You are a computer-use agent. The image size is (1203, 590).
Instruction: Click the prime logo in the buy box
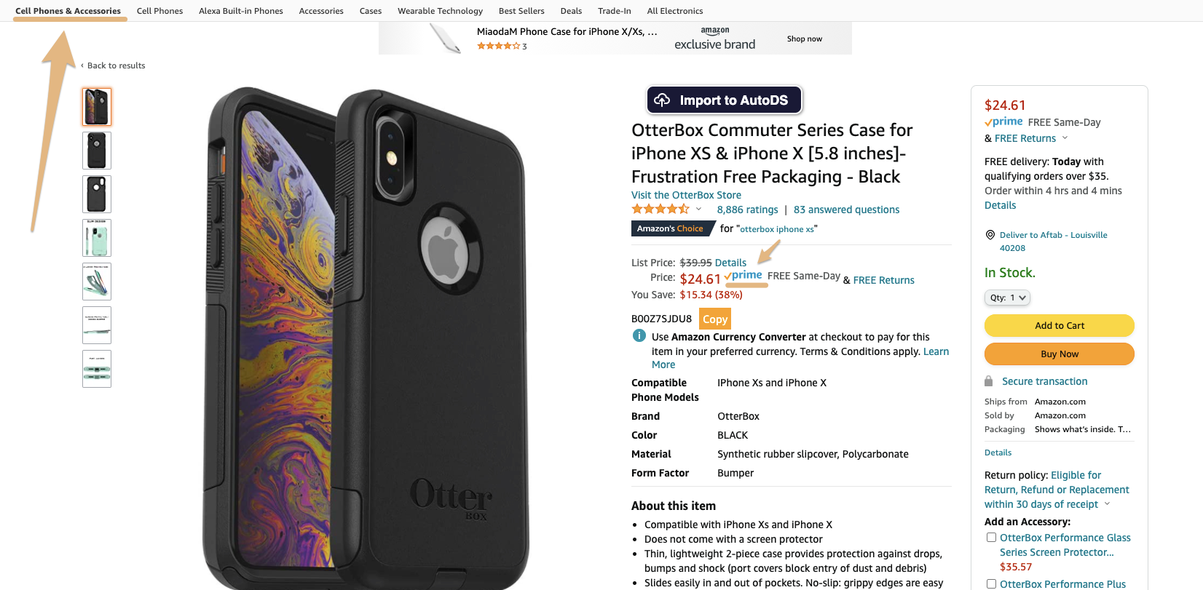1003,122
